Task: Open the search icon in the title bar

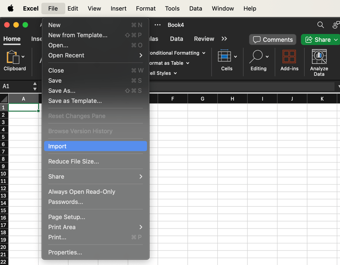Action: (321, 25)
